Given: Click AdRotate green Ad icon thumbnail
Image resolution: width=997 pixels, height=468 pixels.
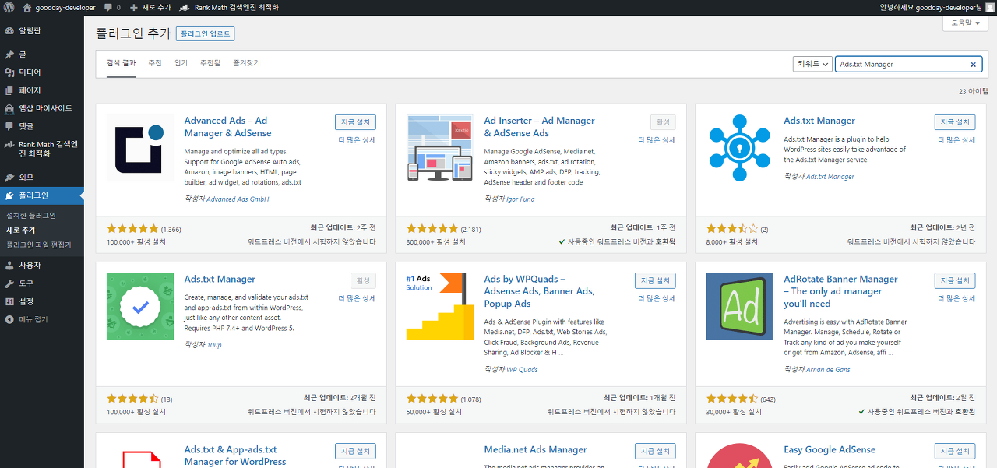Looking at the screenshot, I should click(740, 306).
